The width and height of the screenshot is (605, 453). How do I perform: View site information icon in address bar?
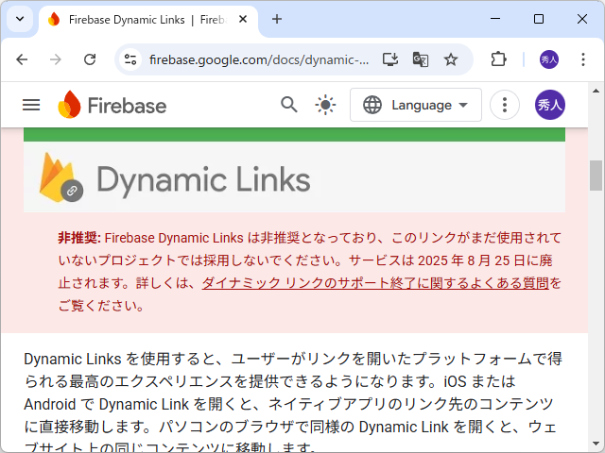[x=130, y=59]
